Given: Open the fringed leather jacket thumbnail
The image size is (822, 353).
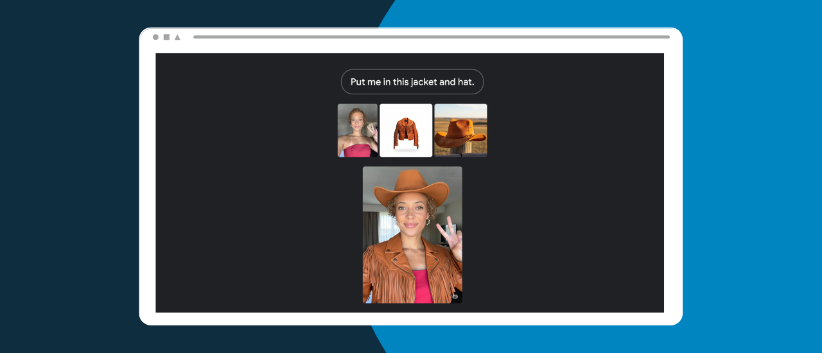Looking at the screenshot, I should pyautogui.click(x=406, y=130).
